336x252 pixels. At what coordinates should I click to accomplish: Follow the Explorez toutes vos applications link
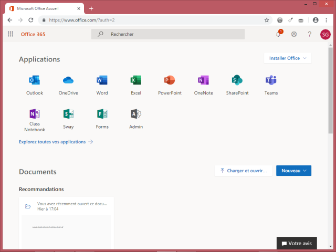click(56, 142)
